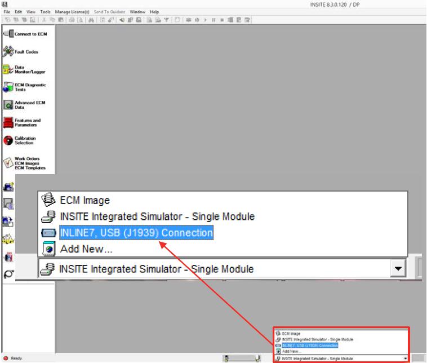Open Features and Parameters
The image size is (427, 363).
point(22,123)
